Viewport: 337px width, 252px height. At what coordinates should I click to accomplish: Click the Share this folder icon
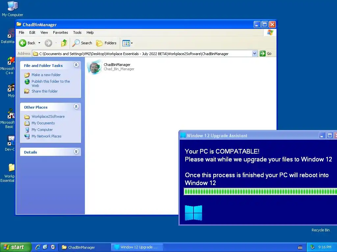(x=27, y=91)
